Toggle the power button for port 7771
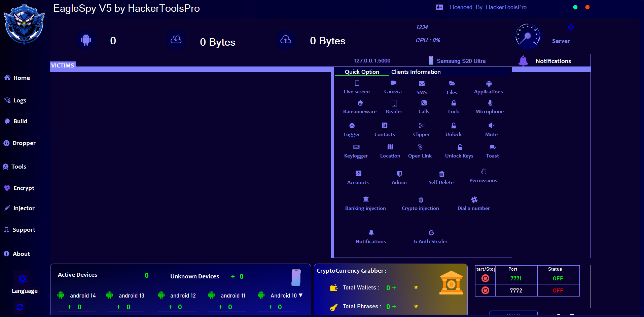 (x=485, y=278)
